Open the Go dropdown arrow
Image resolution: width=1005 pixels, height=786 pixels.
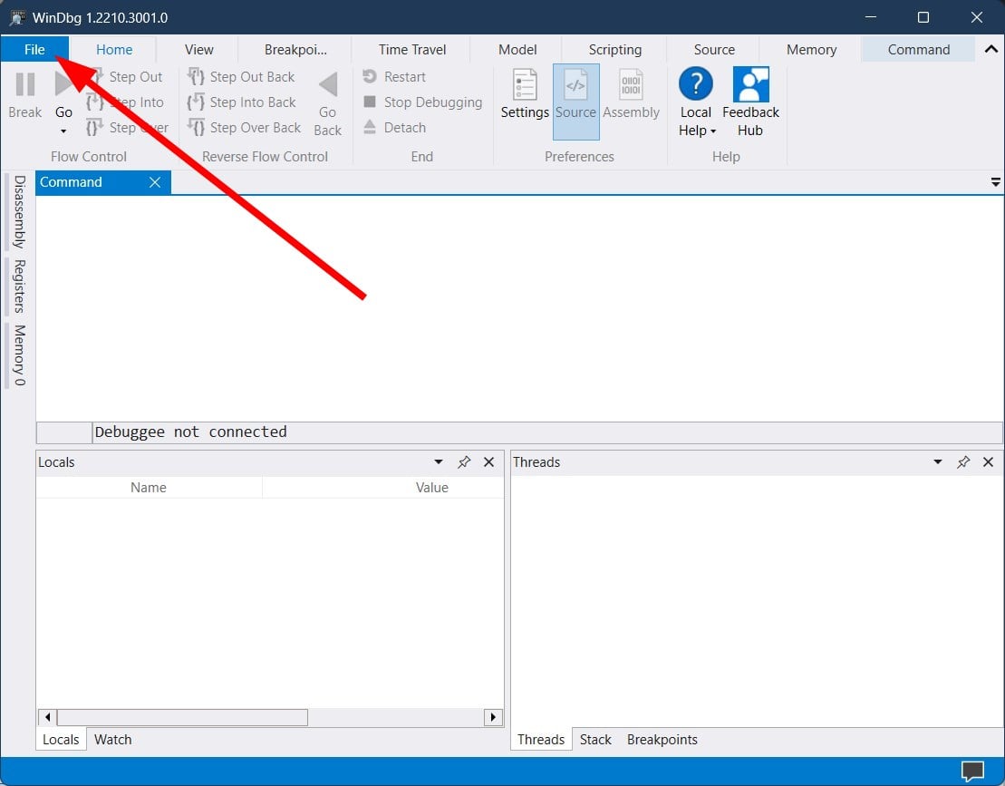(x=63, y=130)
